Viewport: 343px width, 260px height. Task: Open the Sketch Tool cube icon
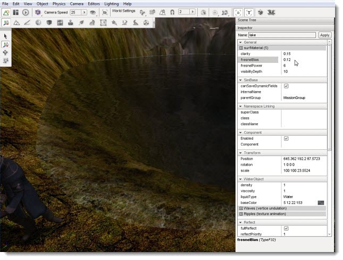tap(49, 22)
